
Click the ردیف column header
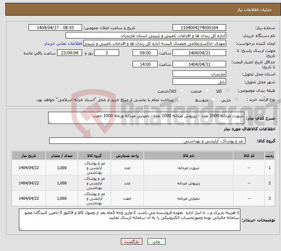pyautogui.click(x=269, y=156)
